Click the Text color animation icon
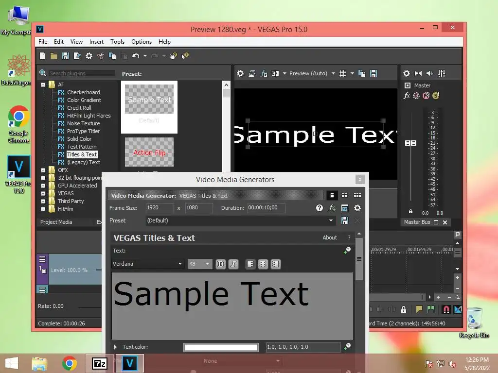The width and height of the screenshot is (498, 373). tap(347, 347)
